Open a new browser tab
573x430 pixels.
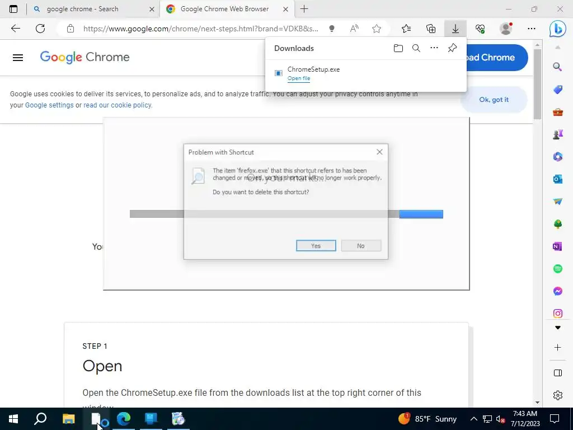click(x=304, y=9)
